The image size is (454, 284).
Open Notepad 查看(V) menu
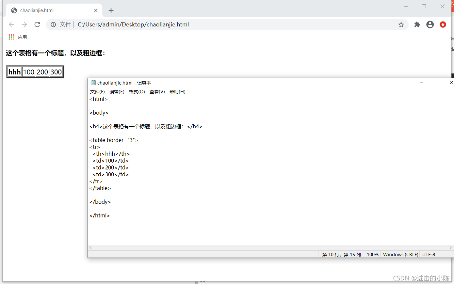coord(157,92)
